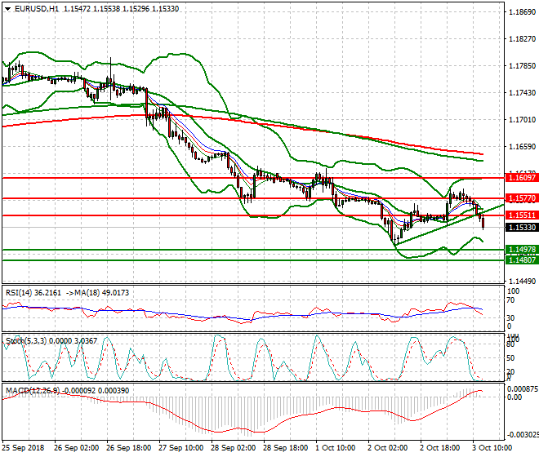Screen dimensions: 539x457
Task: Click the -0.003025 MACD scale value
Action: coord(523,435)
